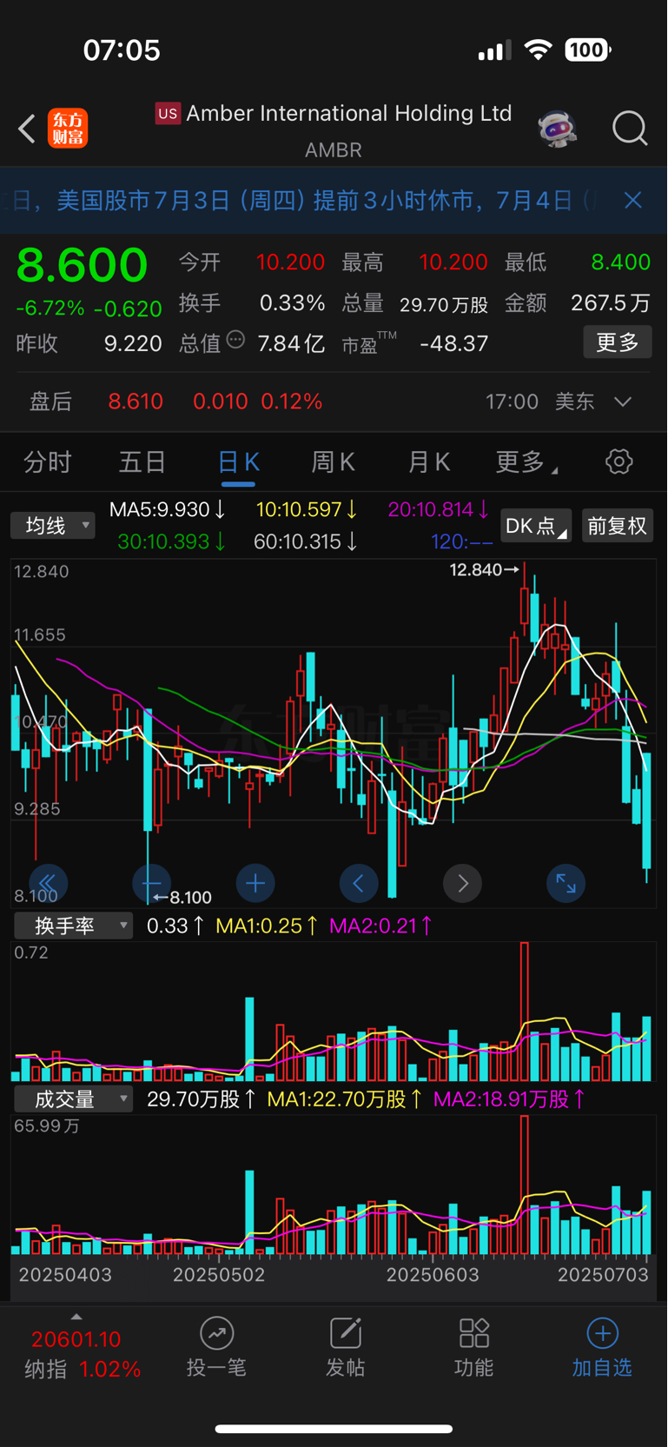
Task: Move chart left with left arrow
Action: [359, 884]
